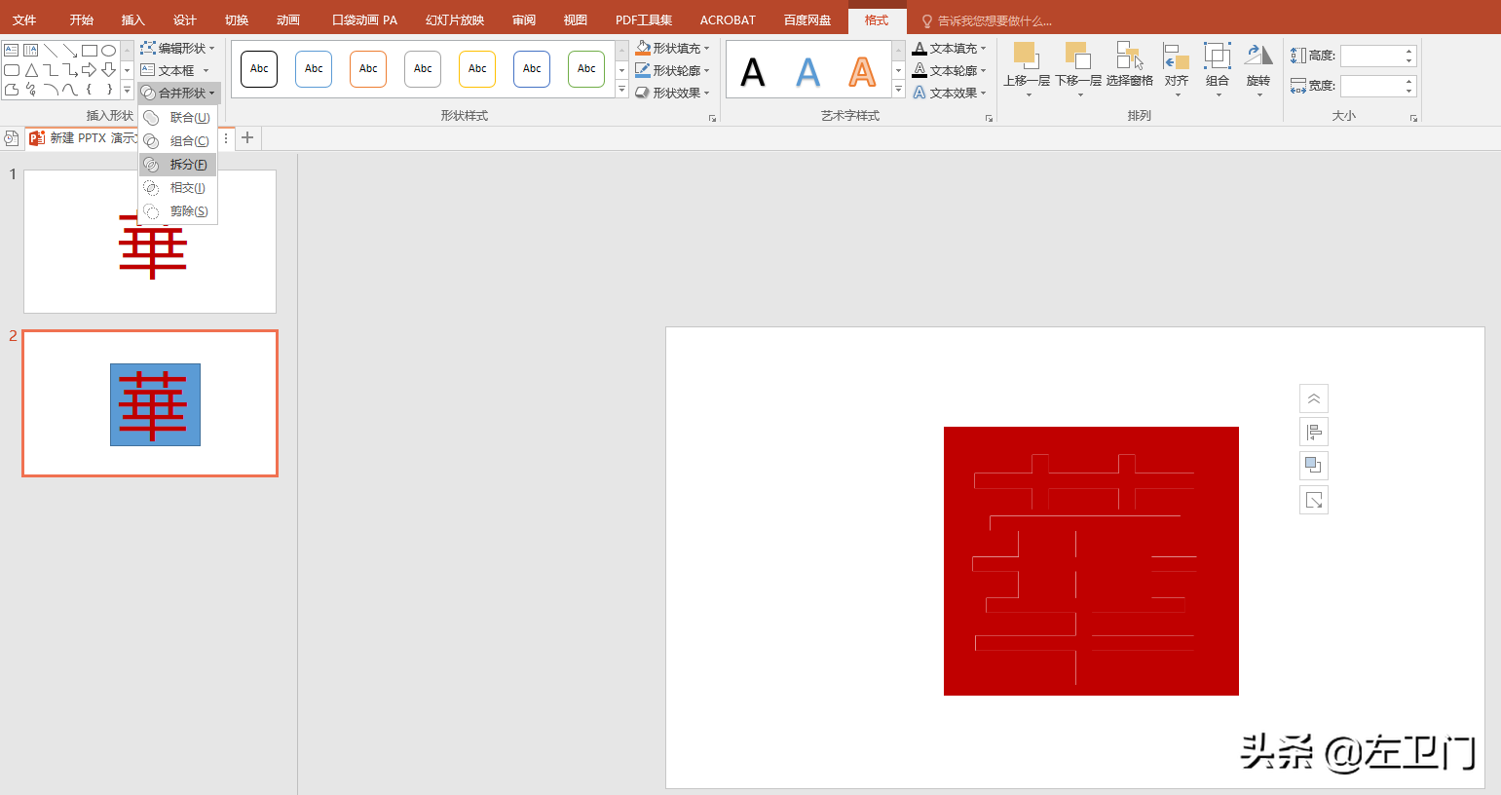This screenshot has height=795, width=1501.
Task: Open the 文本框 dropdown
Action: tap(175, 70)
